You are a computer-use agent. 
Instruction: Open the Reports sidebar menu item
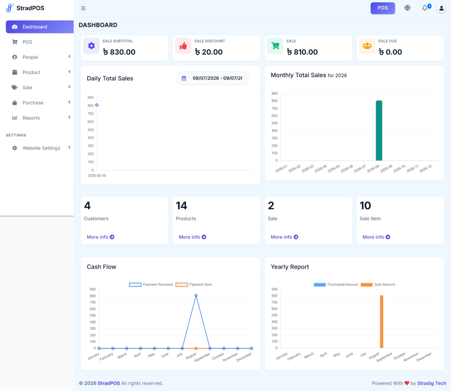[x=40, y=118]
